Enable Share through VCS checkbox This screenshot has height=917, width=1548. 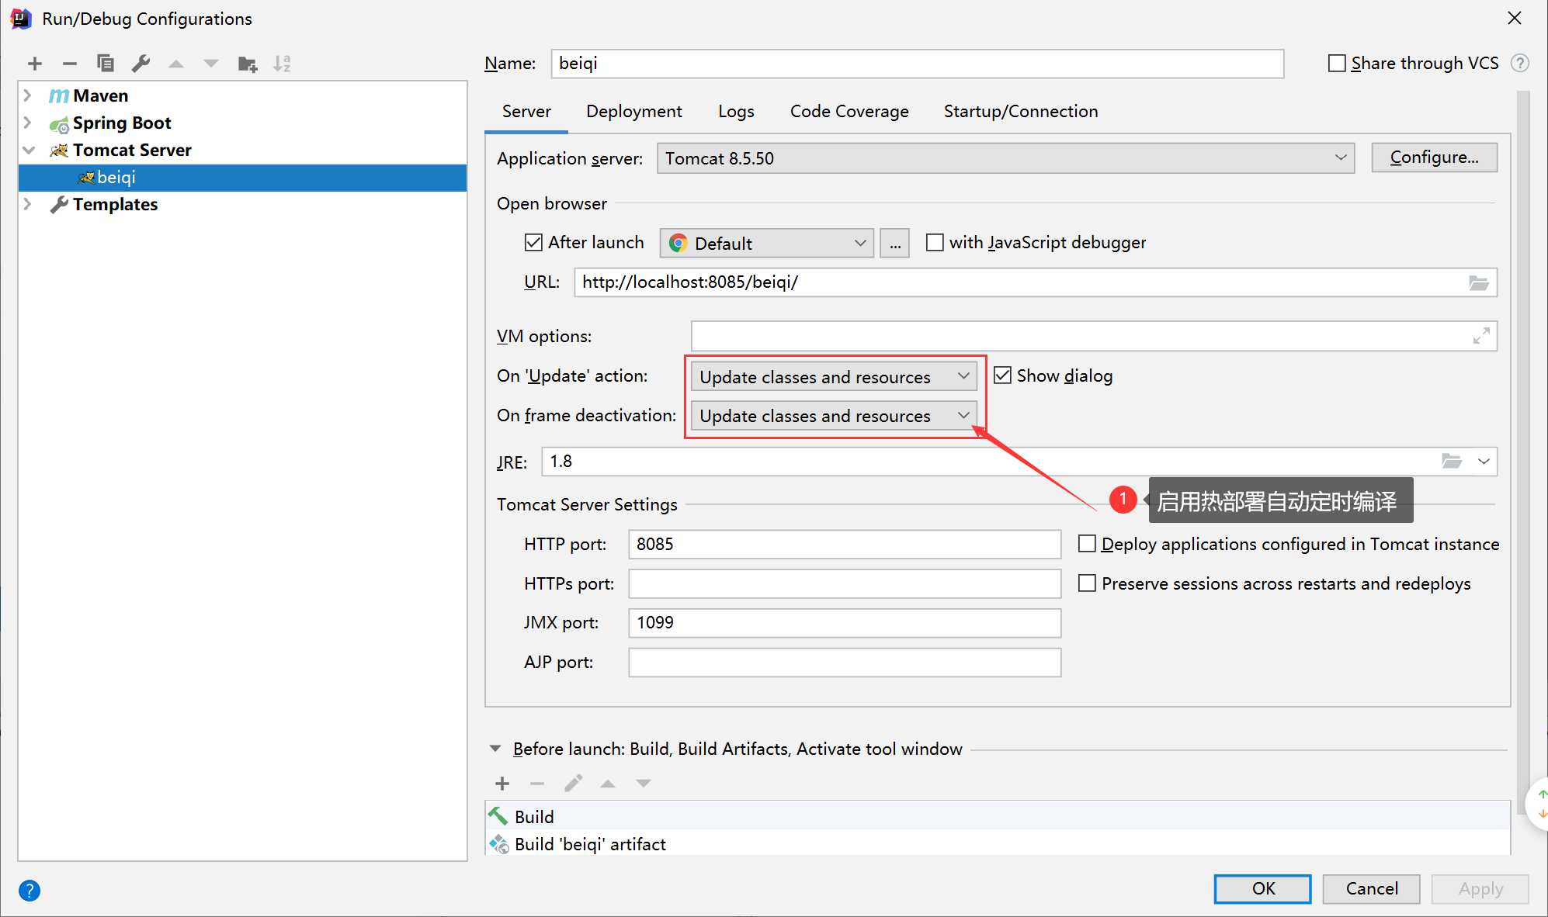(1334, 62)
